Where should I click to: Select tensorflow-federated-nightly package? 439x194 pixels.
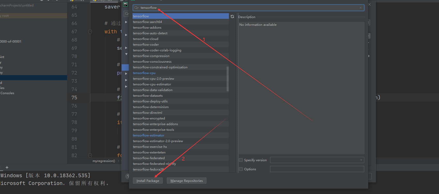click(x=181, y=164)
